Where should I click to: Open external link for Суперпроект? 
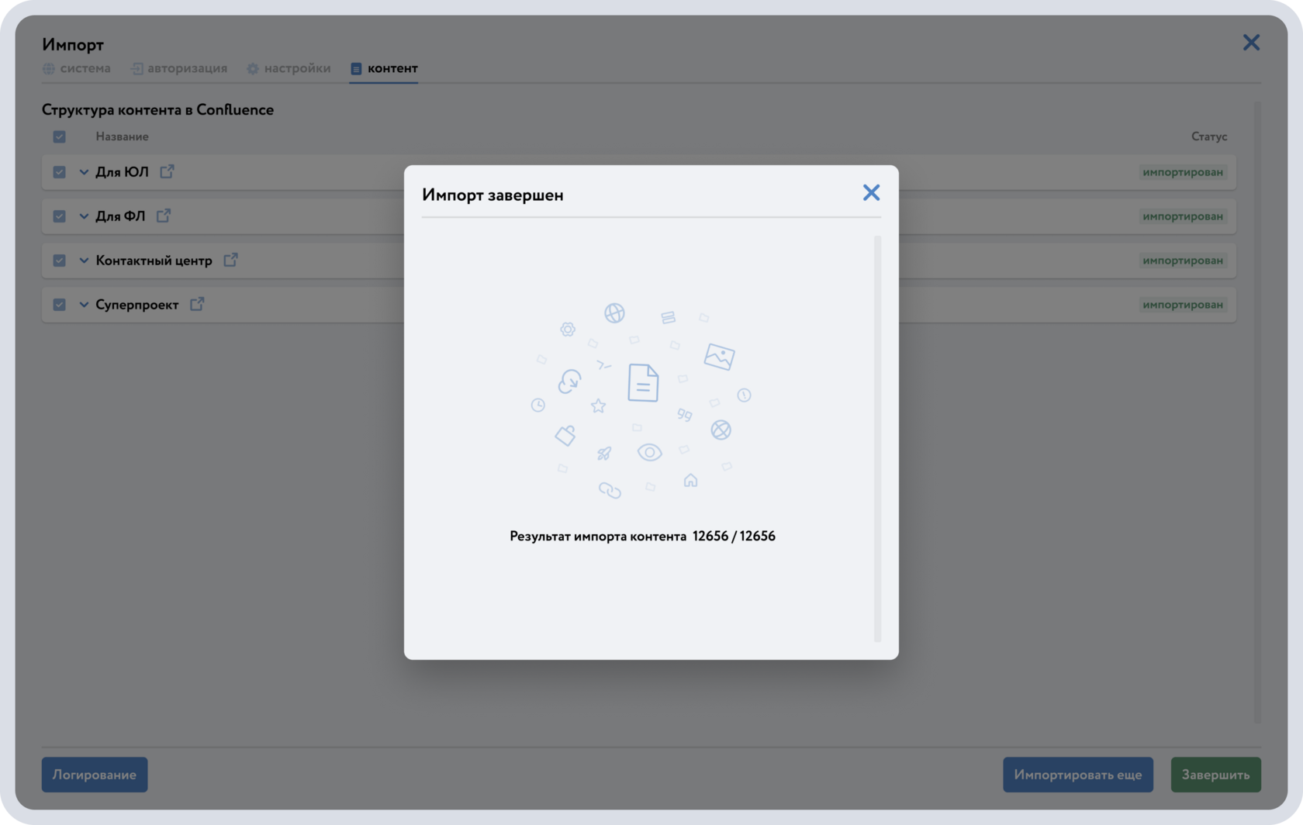coord(197,304)
